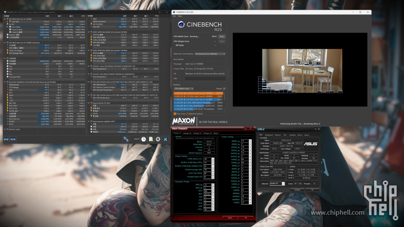Open tRDRD_sg dropdown in MemTweakIt tertiary timings

[250, 141]
